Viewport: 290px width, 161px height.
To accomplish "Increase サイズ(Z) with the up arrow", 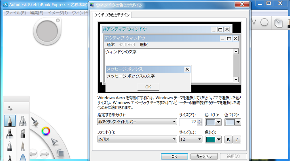I will 199,120.
